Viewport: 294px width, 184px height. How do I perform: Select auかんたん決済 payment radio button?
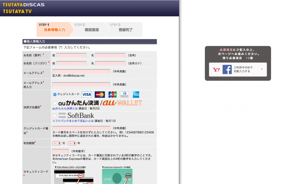[55, 103]
